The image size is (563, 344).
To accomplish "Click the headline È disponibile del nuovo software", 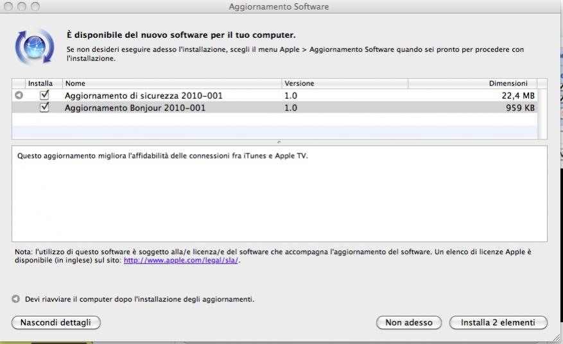I will 181,35.
